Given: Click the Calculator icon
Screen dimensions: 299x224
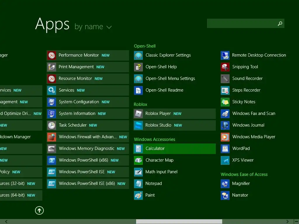Looking at the screenshot, I should coord(138,149).
